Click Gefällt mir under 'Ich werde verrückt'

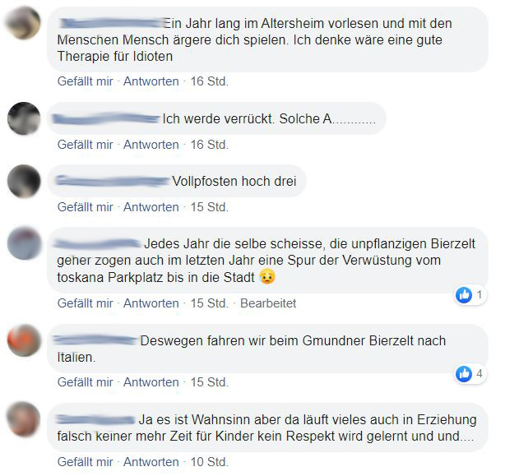85,145
